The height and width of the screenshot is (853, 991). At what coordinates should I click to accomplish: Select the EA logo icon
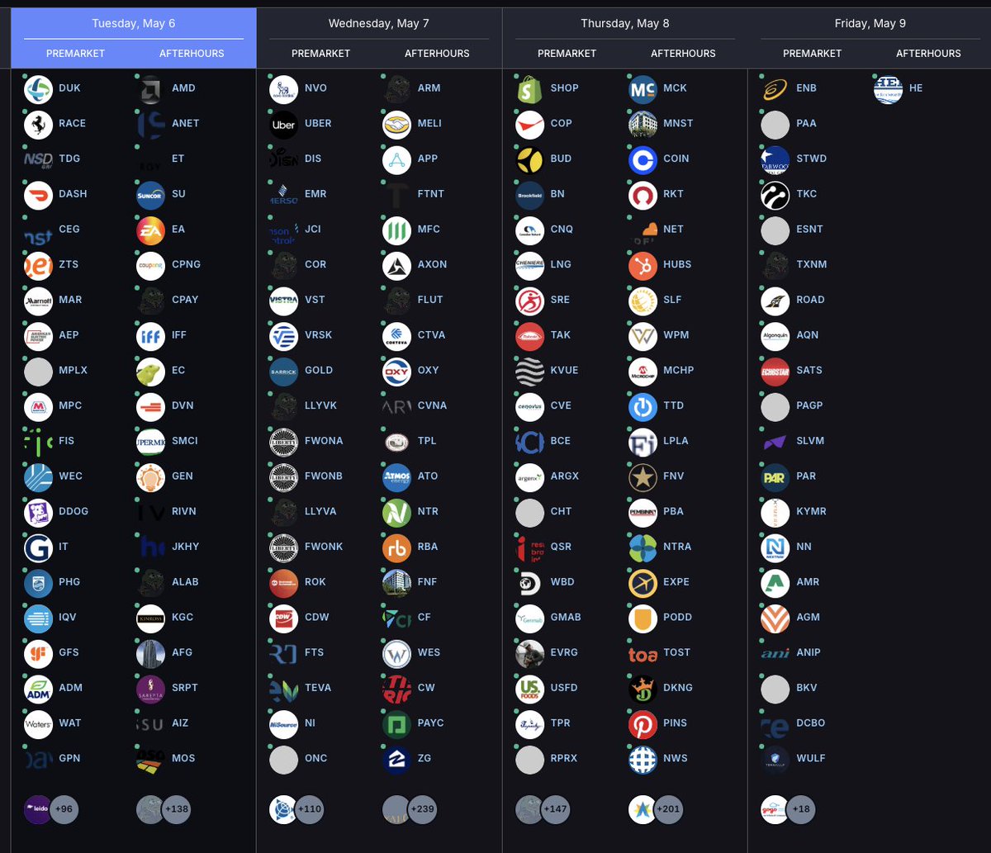(150, 230)
